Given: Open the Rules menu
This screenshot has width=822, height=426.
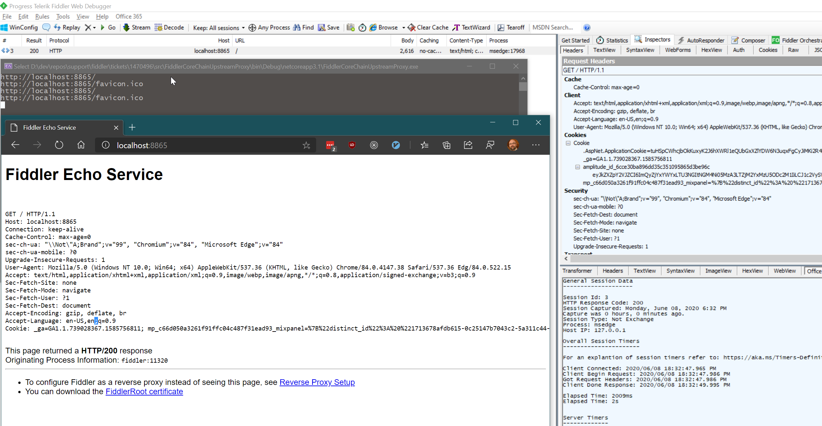Looking at the screenshot, I should (42, 16).
